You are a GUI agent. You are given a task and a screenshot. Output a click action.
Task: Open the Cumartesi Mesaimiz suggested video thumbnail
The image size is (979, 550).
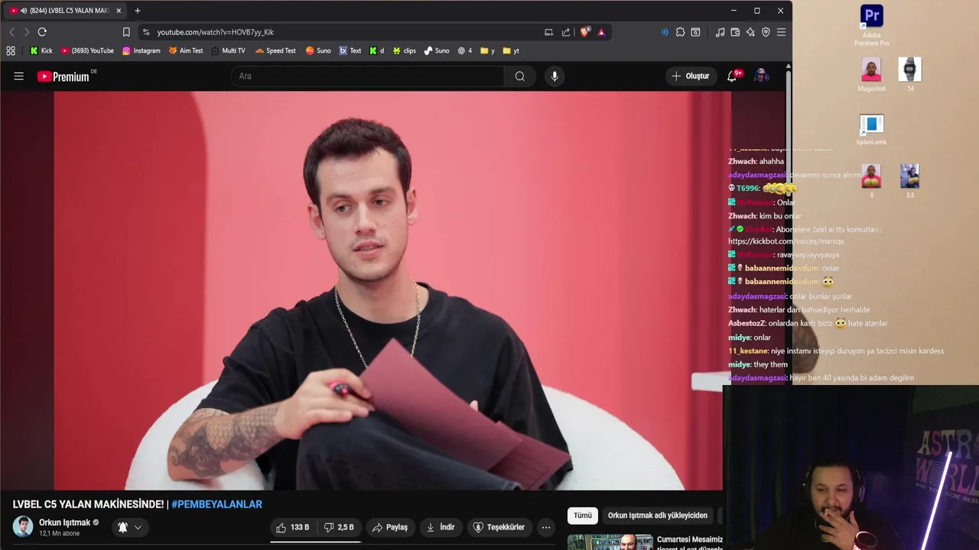pos(610,542)
